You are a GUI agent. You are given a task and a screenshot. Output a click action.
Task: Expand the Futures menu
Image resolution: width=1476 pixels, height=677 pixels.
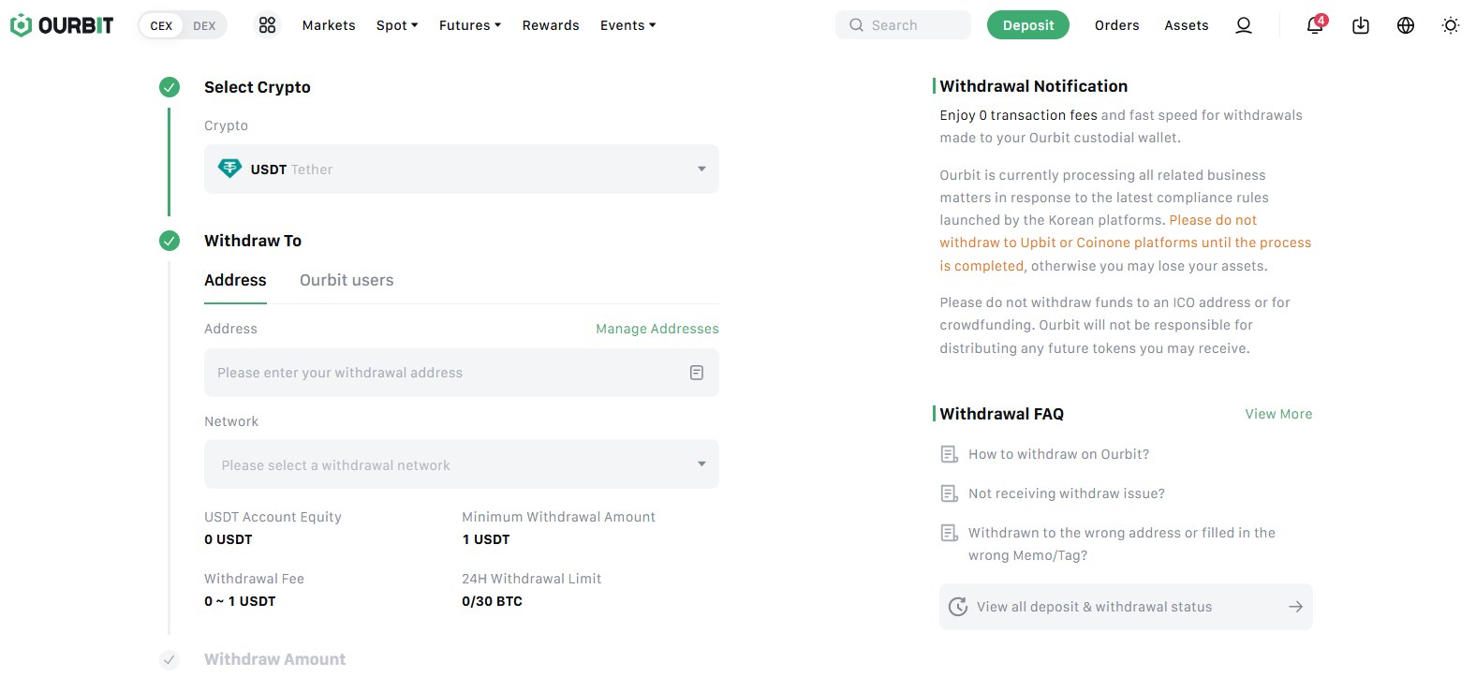click(470, 25)
